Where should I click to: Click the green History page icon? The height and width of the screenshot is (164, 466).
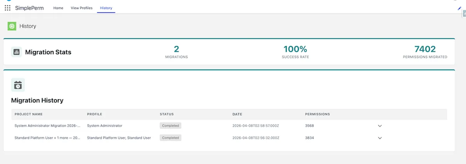click(x=12, y=26)
